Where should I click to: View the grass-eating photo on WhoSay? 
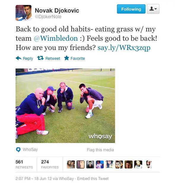pos(65,105)
